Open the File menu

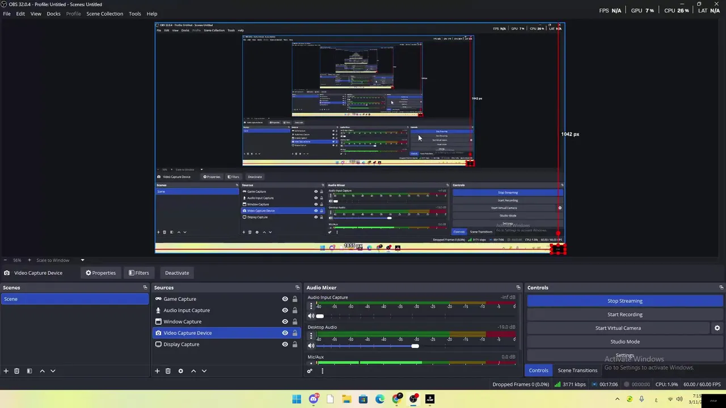pos(7,14)
